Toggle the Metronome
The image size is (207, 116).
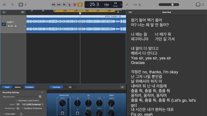point(140,5)
